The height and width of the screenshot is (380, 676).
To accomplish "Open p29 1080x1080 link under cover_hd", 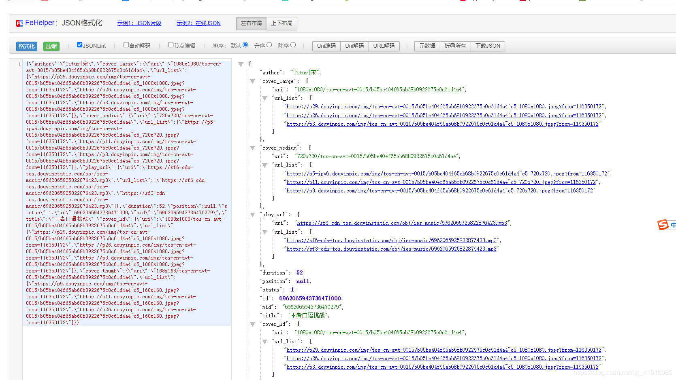I will pyautogui.click(x=444, y=350).
